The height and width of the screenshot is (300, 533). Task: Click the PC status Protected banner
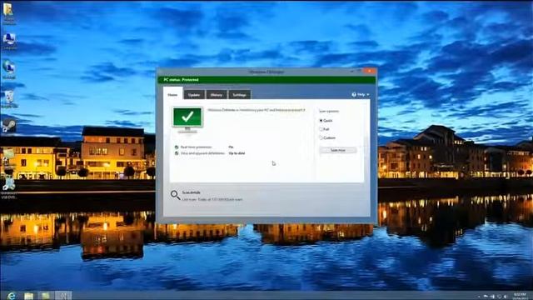coord(266,80)
